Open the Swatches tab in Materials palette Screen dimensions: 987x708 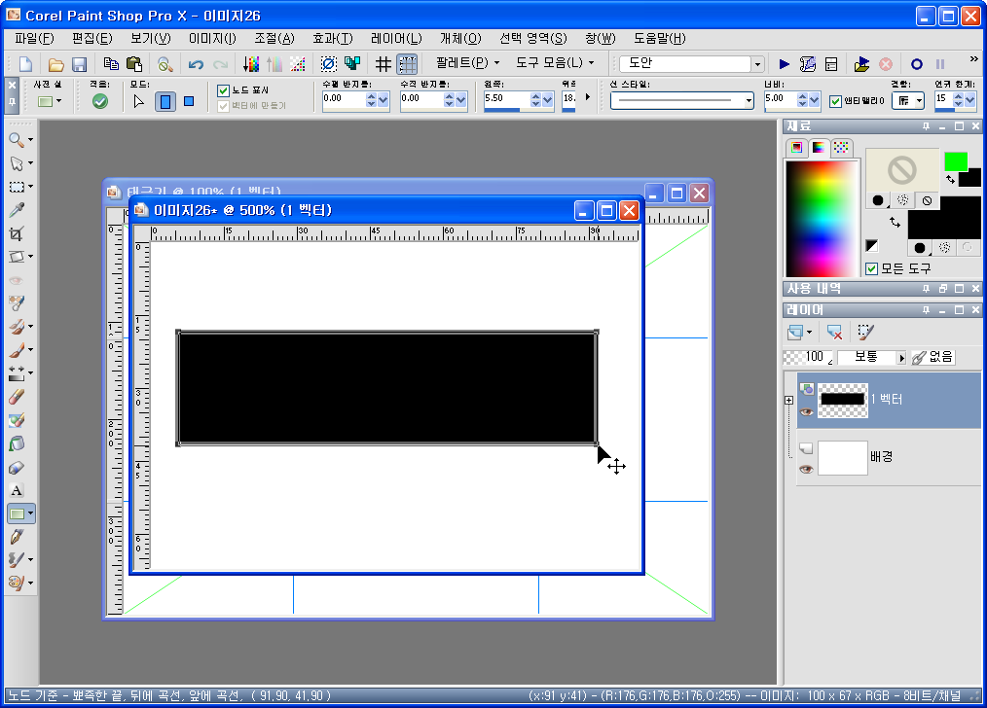(x=842, y=147)
